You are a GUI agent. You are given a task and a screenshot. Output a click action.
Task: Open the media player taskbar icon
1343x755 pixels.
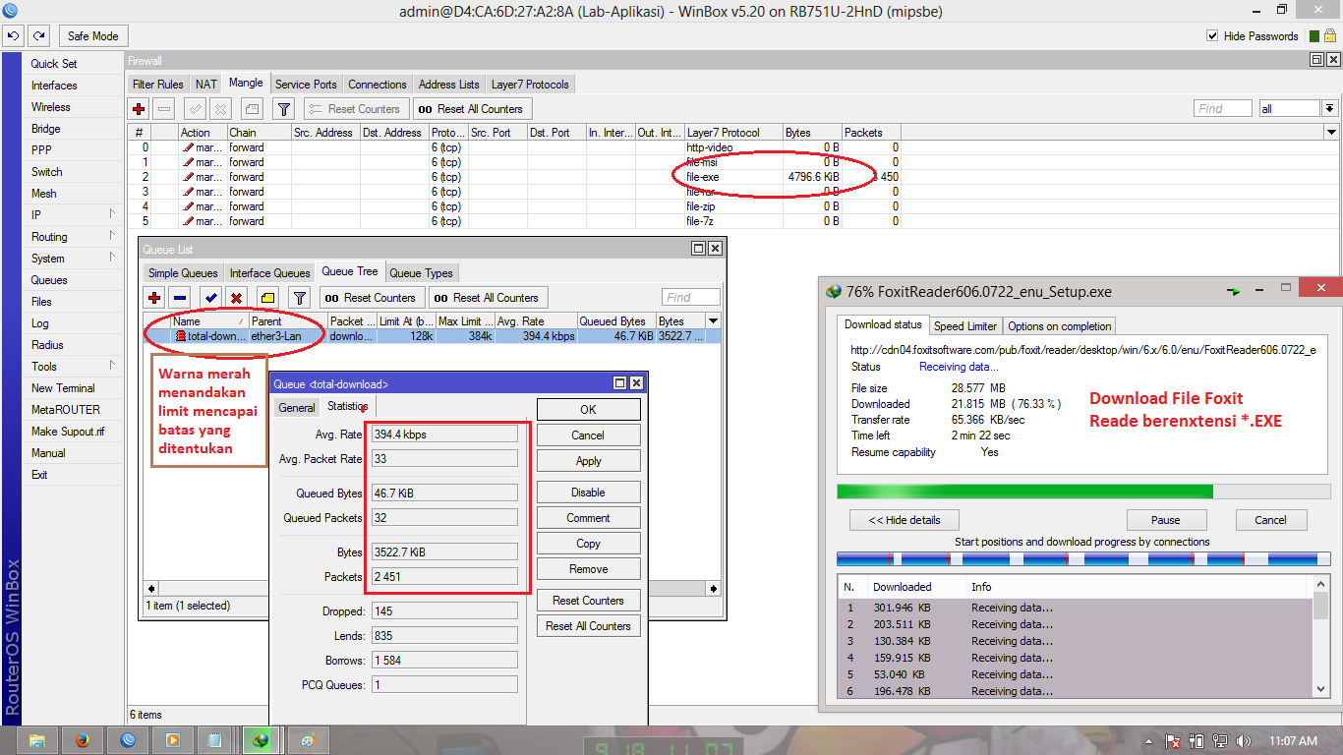172,740
